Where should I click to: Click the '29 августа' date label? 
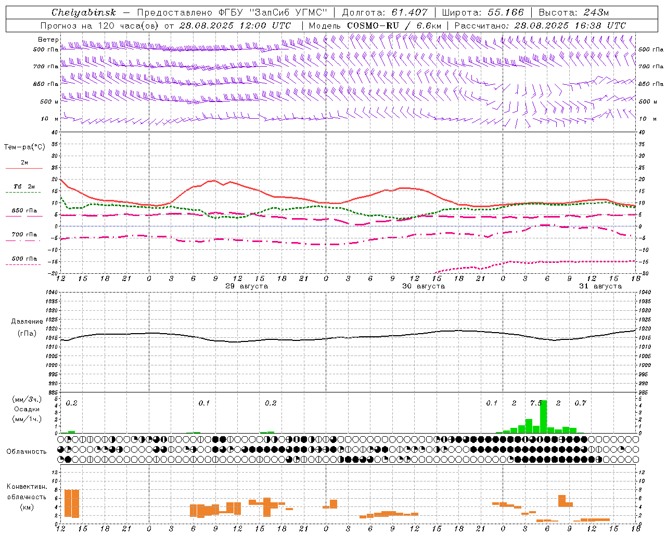tap(247, 286)
